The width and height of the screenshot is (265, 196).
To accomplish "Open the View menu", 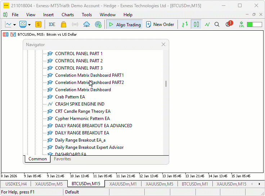I will click(x=31, y=15).
